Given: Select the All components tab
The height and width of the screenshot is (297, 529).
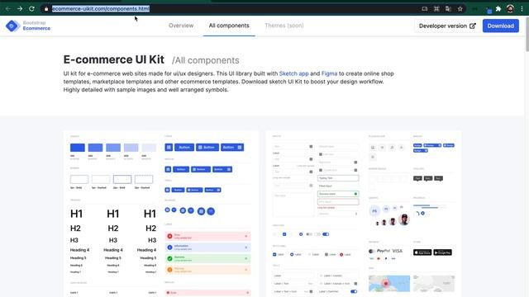Looking at the screenshot, I should point(229,26).
